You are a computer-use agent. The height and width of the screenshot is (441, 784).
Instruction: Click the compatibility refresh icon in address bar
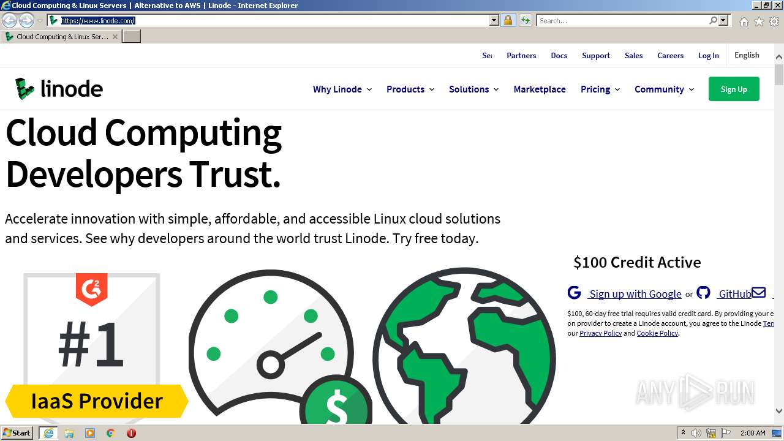coord(525,21)
